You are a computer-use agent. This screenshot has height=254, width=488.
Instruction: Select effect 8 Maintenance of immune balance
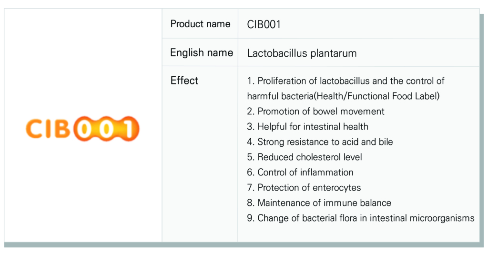click(319, 203)
